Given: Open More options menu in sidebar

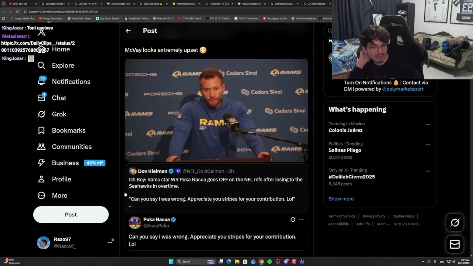Looking at the screenshot, I should (x=52, y=195).
